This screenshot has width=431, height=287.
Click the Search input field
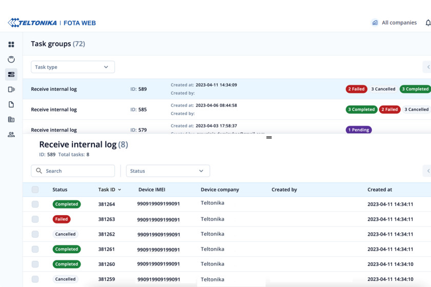coord(73,171)
